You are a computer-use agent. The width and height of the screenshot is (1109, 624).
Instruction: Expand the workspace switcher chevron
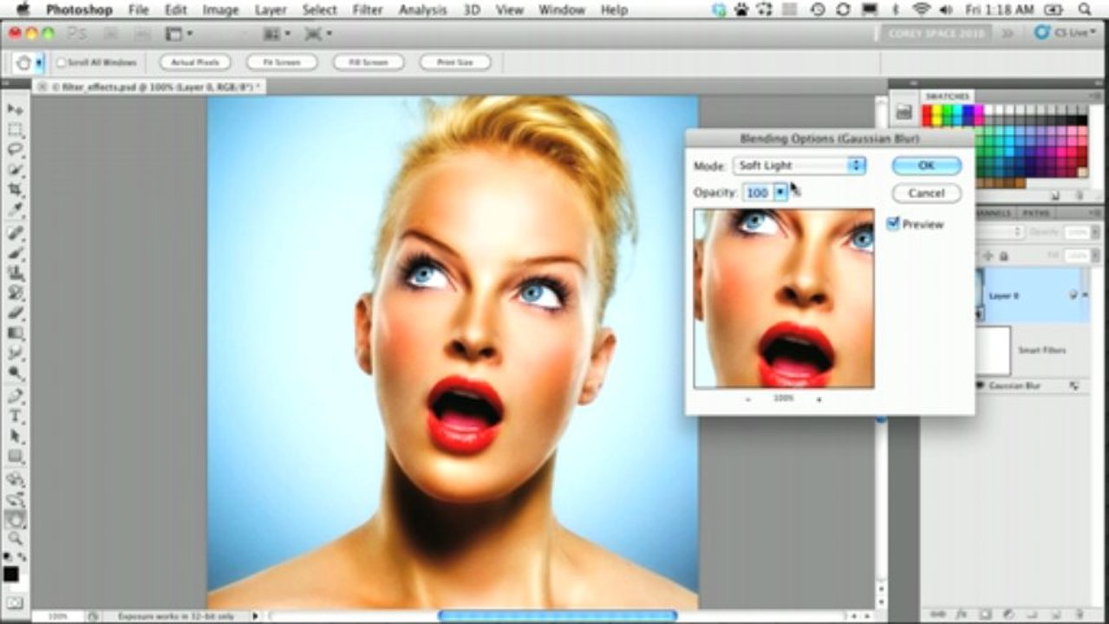(1008, 34)
